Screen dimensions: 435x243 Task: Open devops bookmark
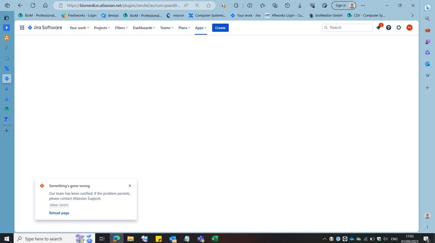tap(110, 16)
